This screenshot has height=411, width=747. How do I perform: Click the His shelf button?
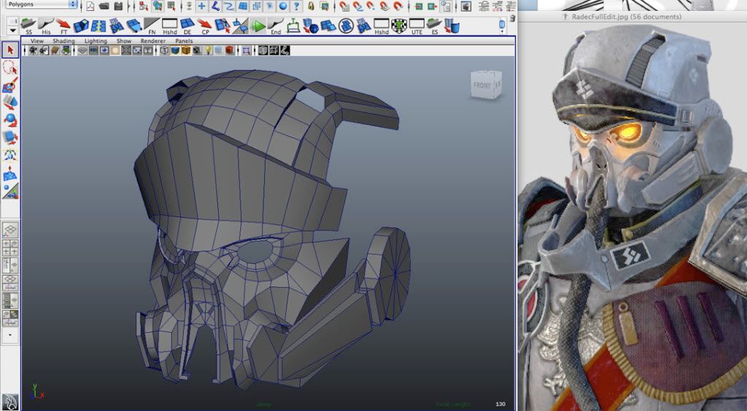(46, 26)
